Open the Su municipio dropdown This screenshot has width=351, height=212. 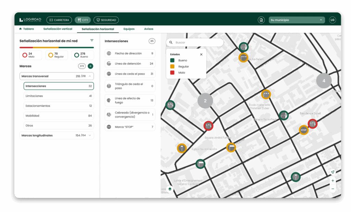point(296,20)
